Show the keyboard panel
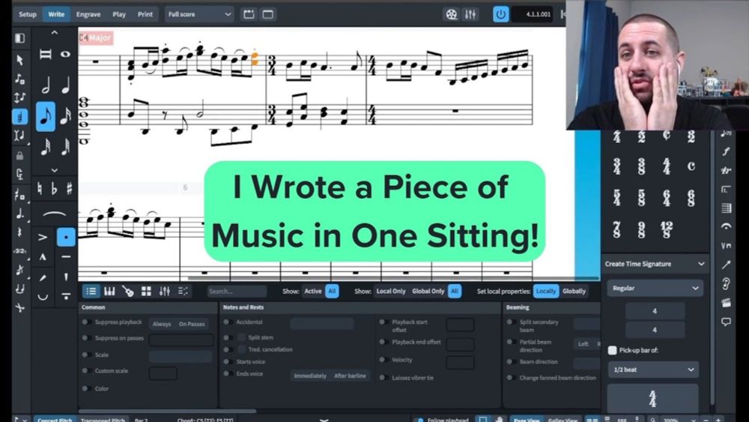Viewport: 749px width, 422px height. (x=109, y=291)
